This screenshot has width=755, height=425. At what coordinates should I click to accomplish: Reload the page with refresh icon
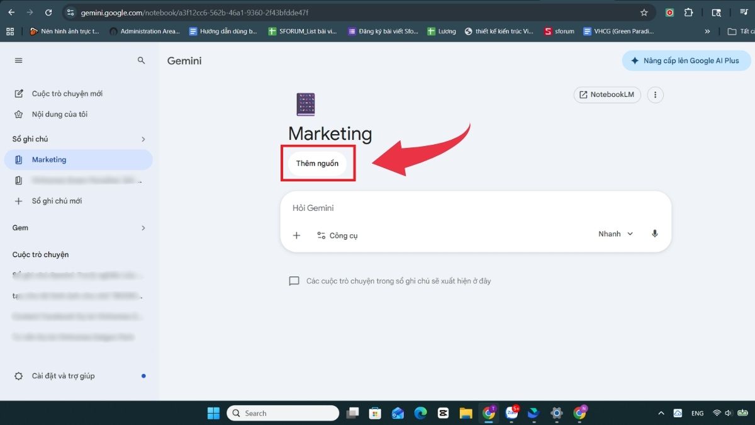coord(48,12)
